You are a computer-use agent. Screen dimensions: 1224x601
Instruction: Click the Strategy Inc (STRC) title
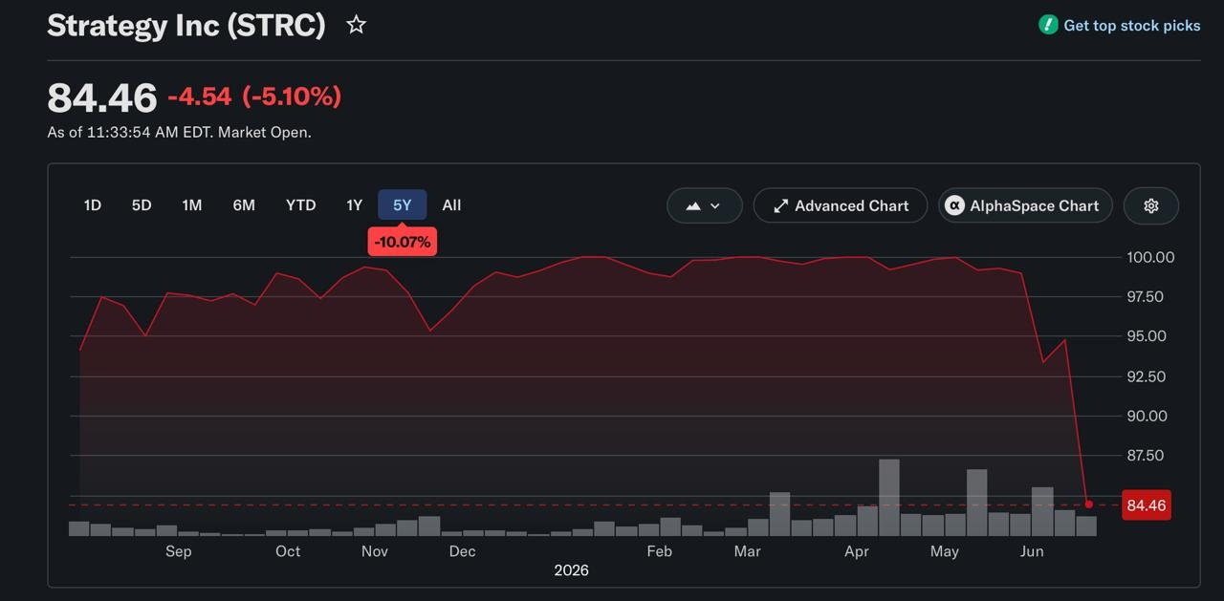[186, 26]
